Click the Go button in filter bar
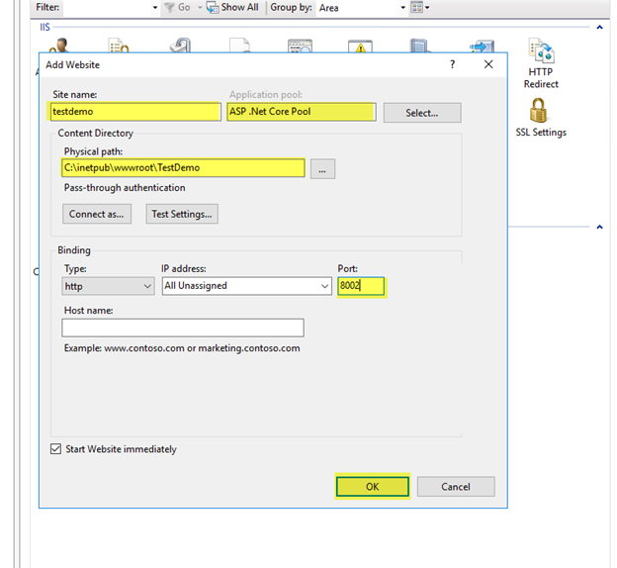 (x=178, y=7)
